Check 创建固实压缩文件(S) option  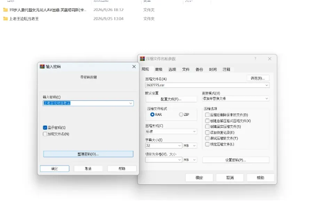(207, 126)
